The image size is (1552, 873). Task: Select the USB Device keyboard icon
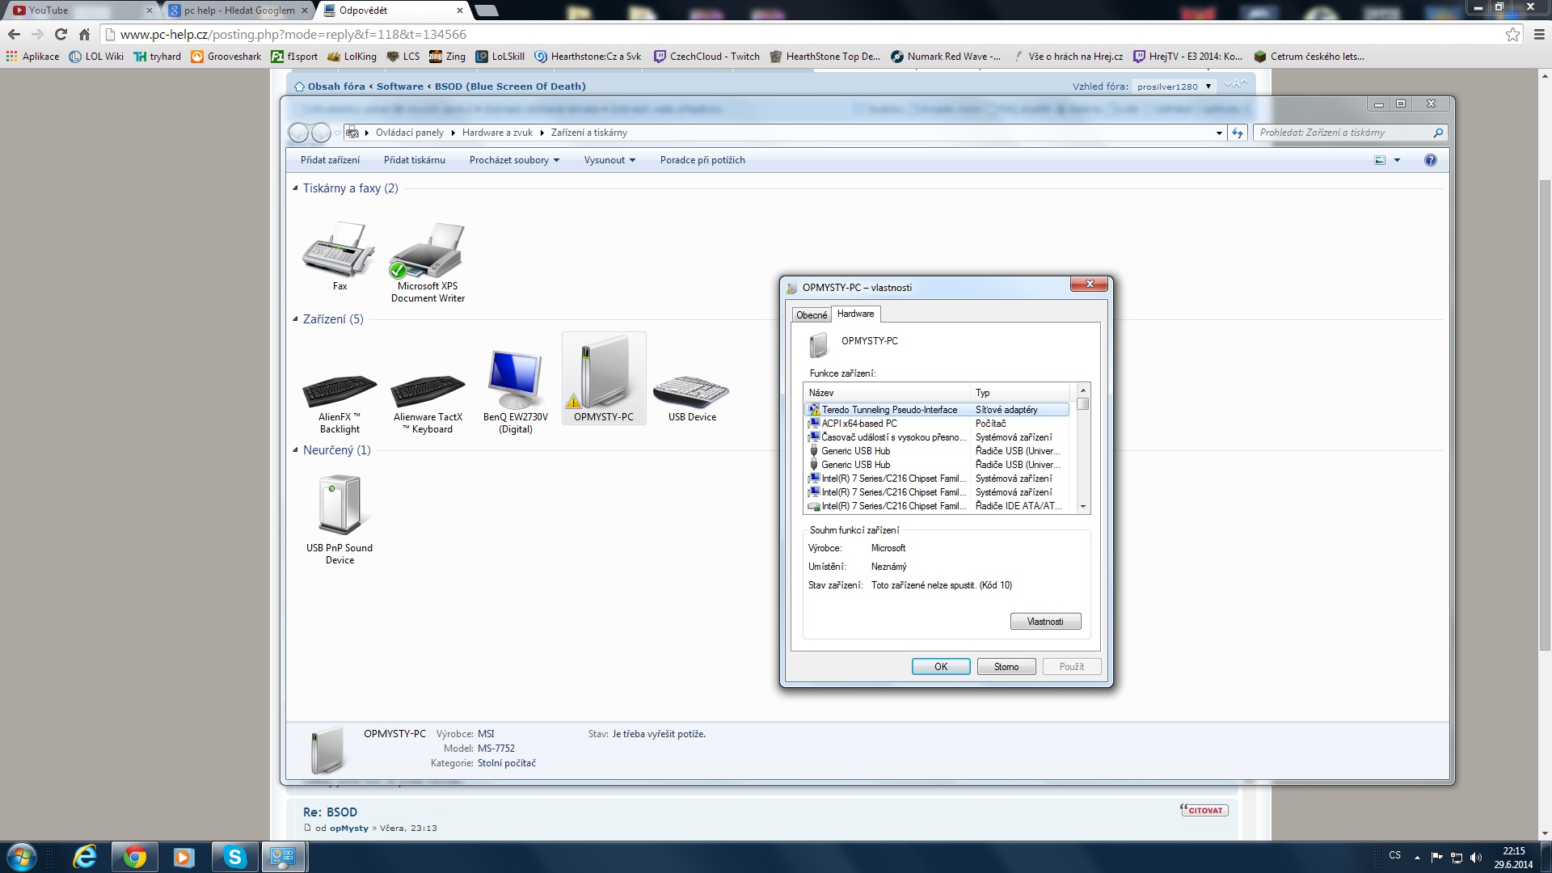(691, 392)
